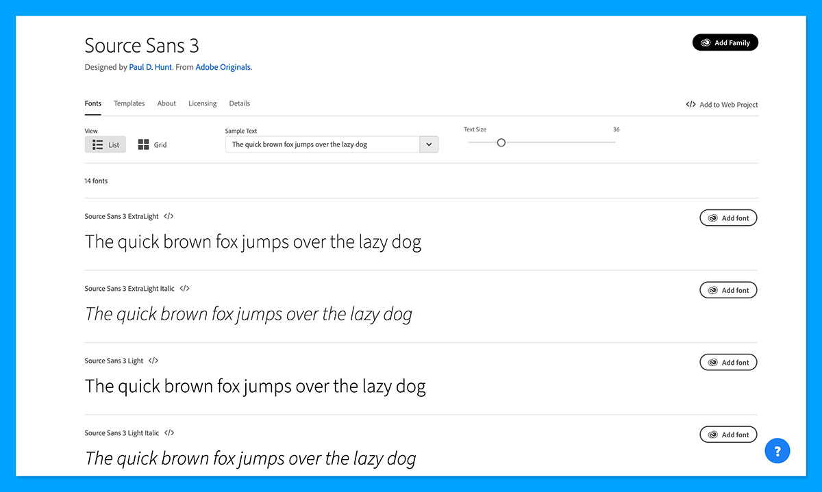Select the Grid view icon
Image resolution: width=822 pixels, height=492 pixels.
(143, 144)
